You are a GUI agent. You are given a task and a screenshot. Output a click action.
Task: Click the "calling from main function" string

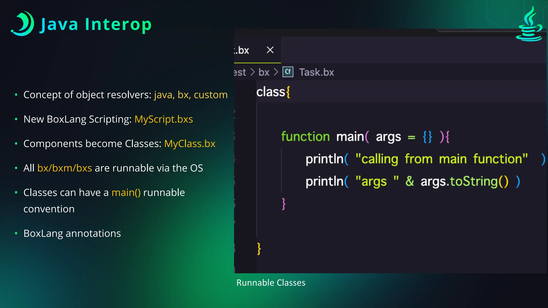click(x=442, y=159)
